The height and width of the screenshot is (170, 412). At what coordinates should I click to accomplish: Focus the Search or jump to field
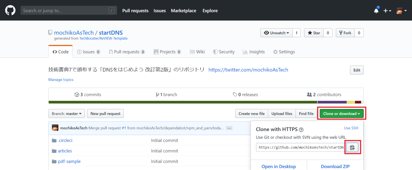pyautogui.click(x=68, y=11)
